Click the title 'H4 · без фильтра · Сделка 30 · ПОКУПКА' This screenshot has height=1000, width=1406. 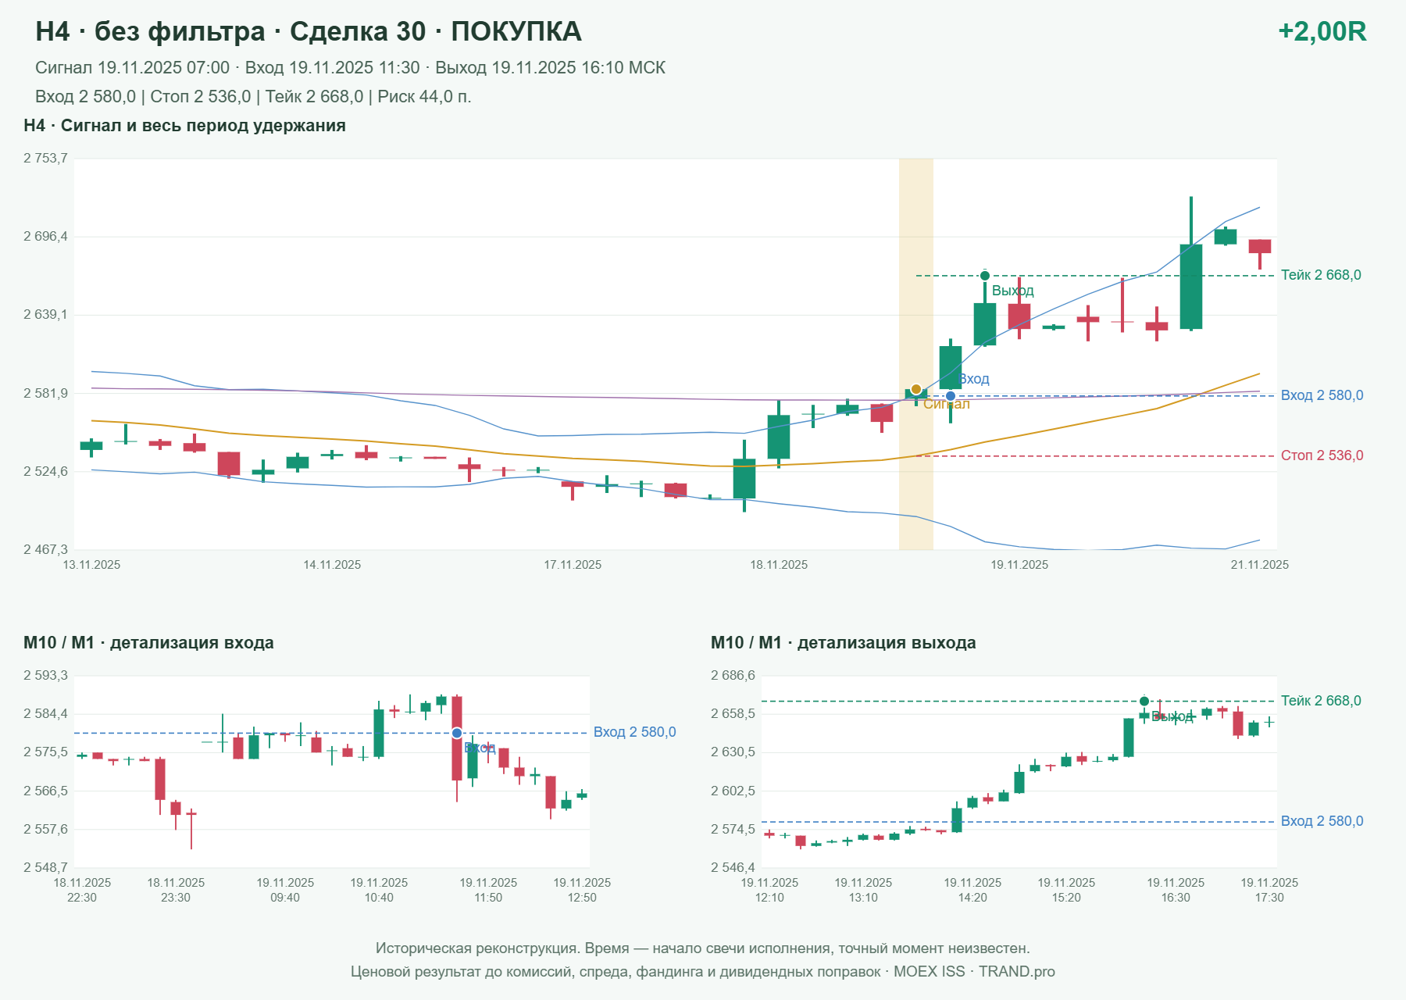click(309, 31)
